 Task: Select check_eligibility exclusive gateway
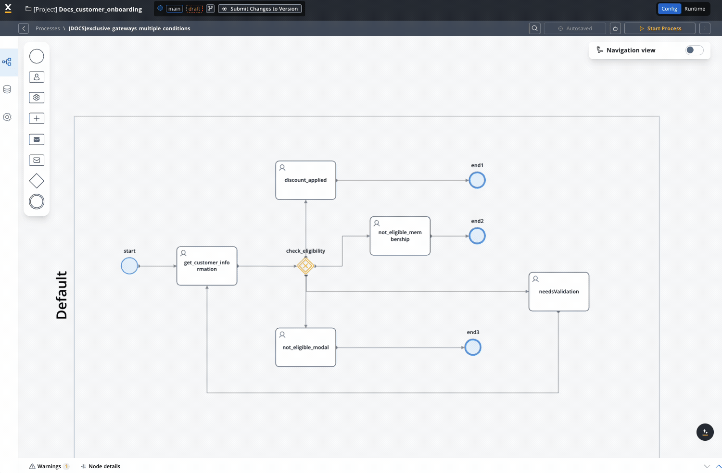[305, 266]
